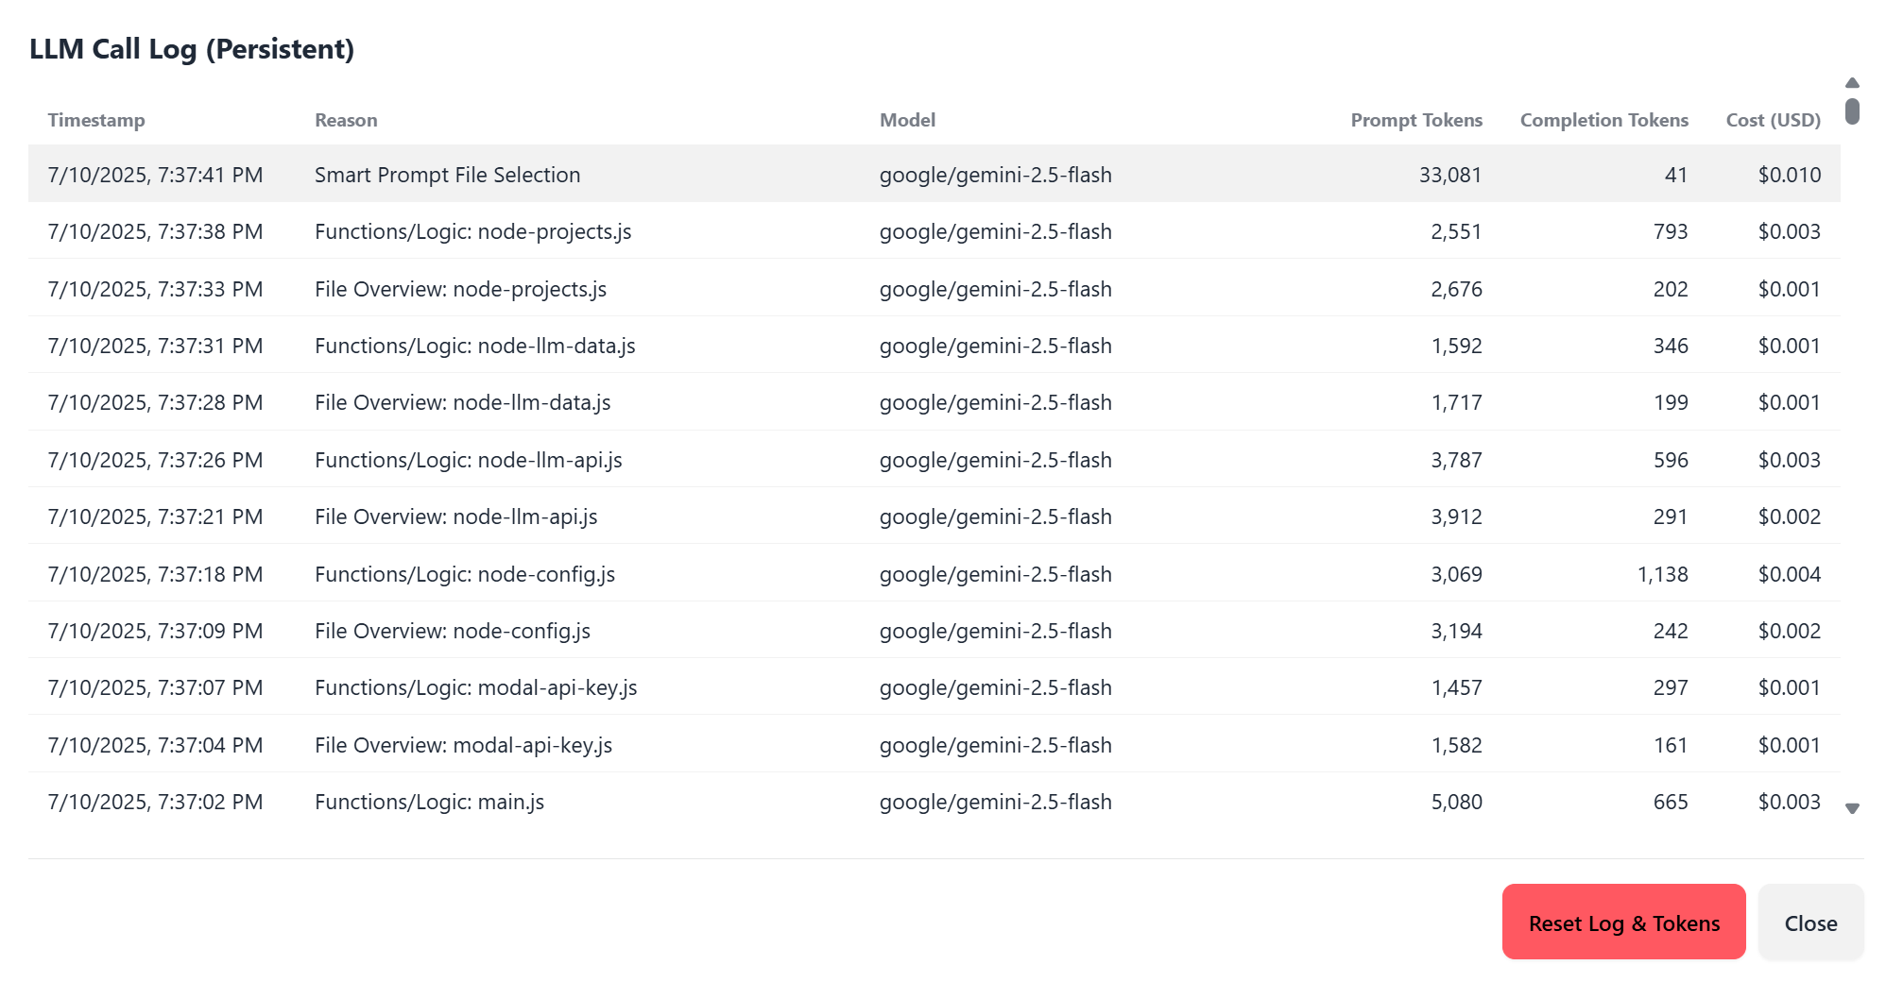This screenshot has width=1886, height=982.
Task: Click the LLM Call Log (Persistent) title
Action: (x=193, y=49)
